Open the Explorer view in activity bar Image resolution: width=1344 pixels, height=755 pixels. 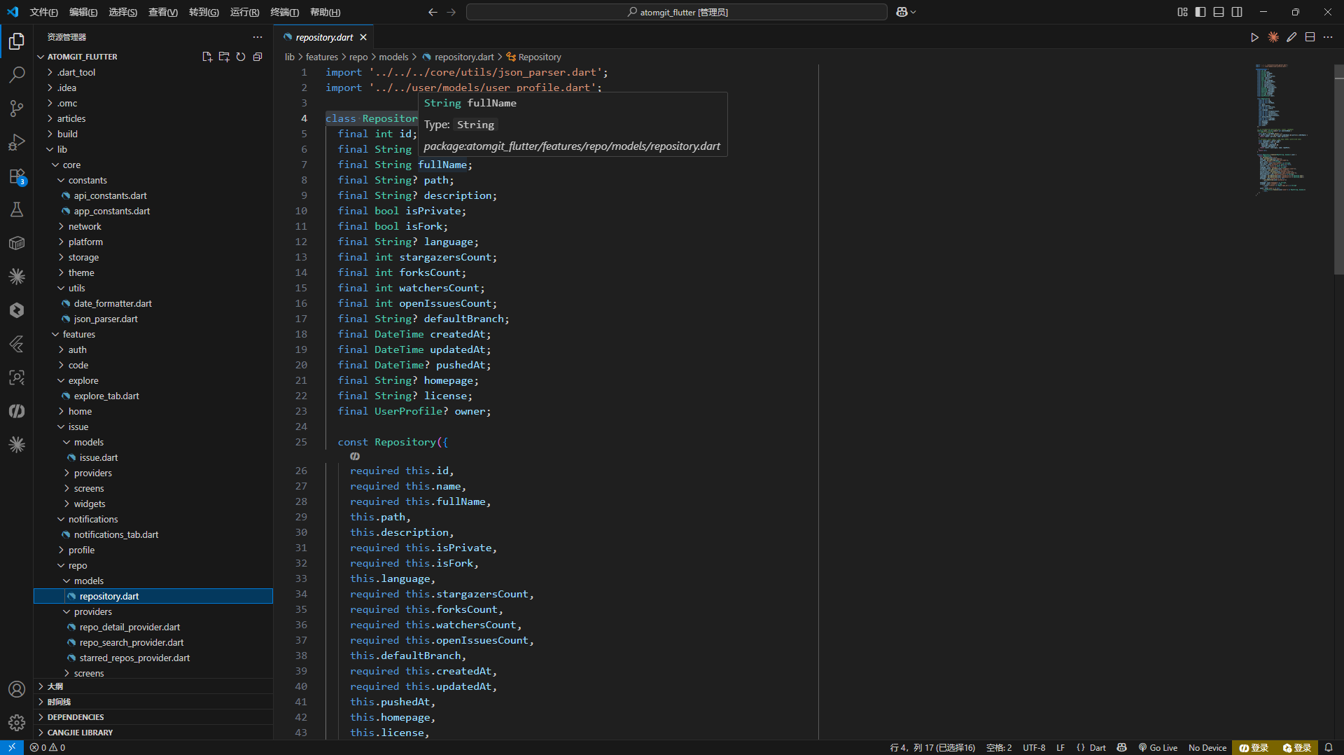[x=17, y=41]
